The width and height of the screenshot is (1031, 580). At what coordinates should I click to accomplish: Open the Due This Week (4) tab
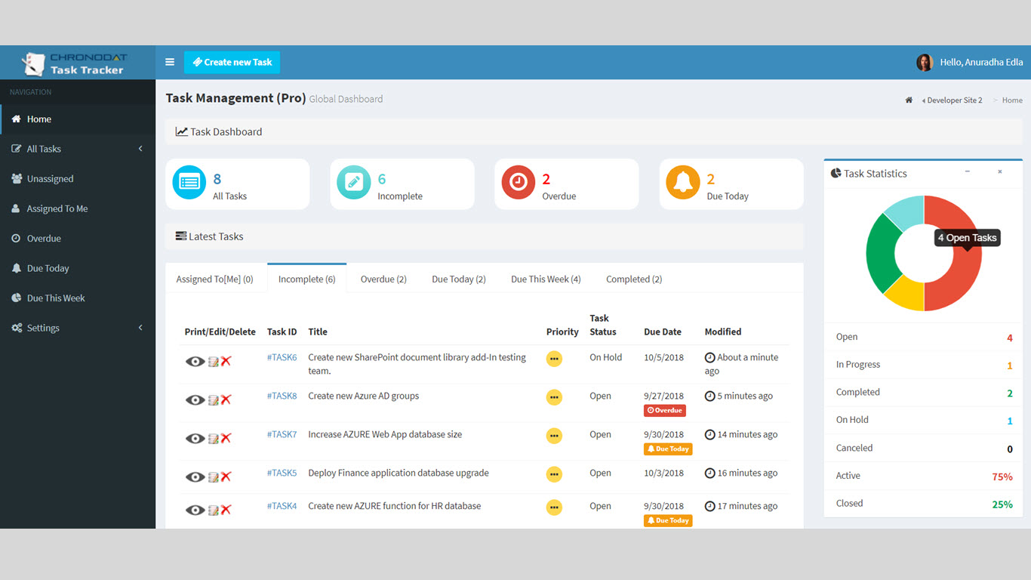pos(545,279)
